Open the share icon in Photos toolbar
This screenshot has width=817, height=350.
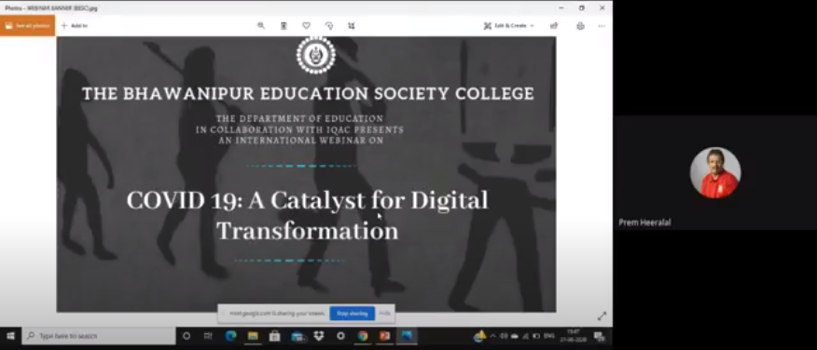tap(554, 25)
